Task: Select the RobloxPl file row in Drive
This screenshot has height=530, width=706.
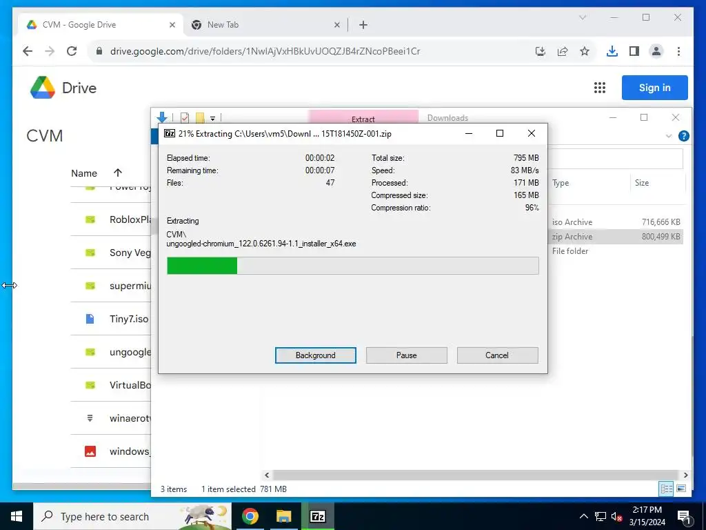Action: tap(111, 219)
